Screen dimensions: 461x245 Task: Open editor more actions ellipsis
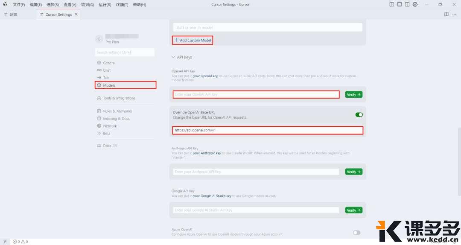point(454,14)
